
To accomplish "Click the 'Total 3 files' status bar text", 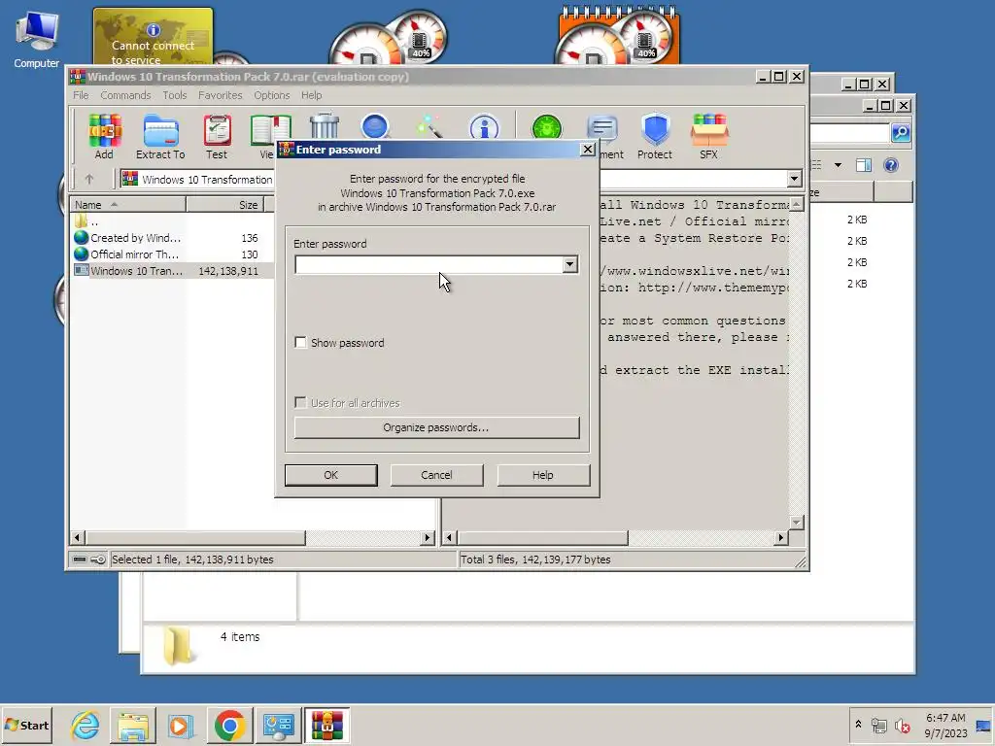I will [535, 559].
